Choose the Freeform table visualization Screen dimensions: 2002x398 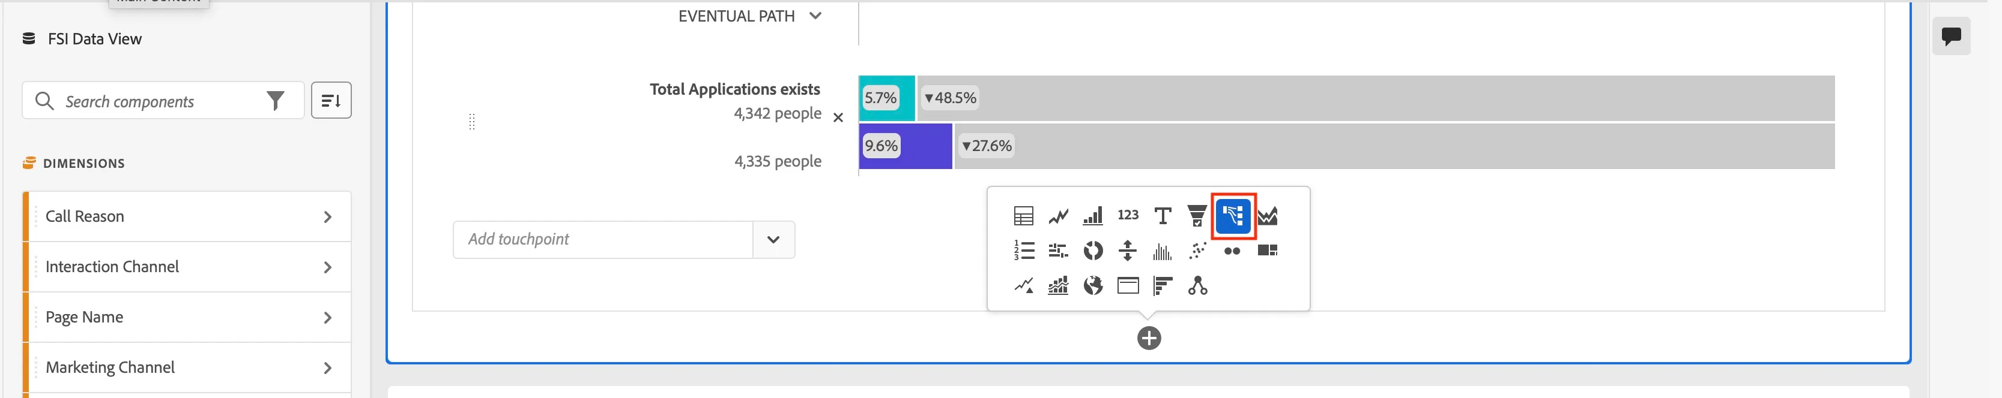1024,216
